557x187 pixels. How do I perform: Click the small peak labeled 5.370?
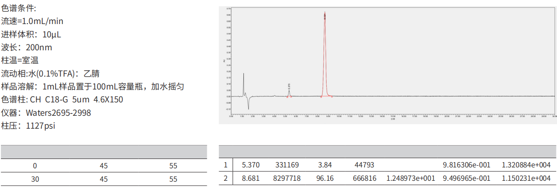289,93
